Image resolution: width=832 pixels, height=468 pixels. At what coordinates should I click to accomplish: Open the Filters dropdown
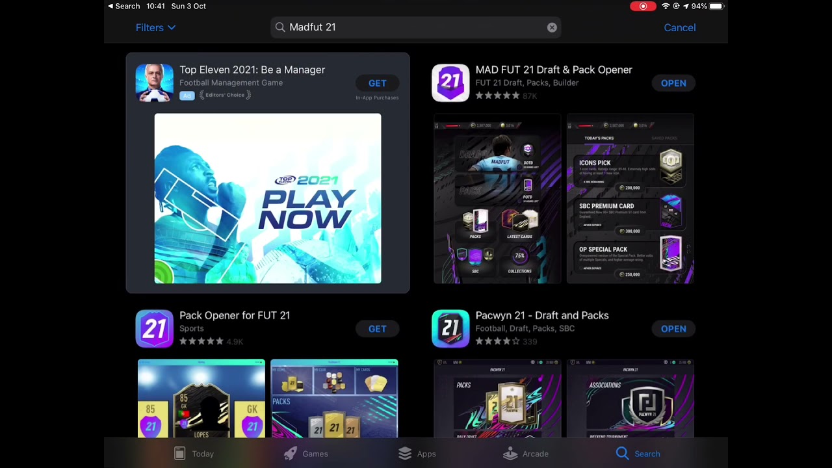(155, 27)
